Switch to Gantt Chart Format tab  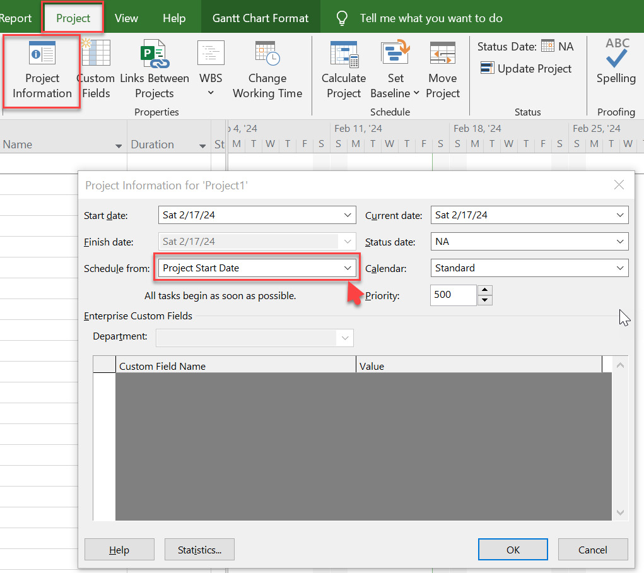pos(261,18)
